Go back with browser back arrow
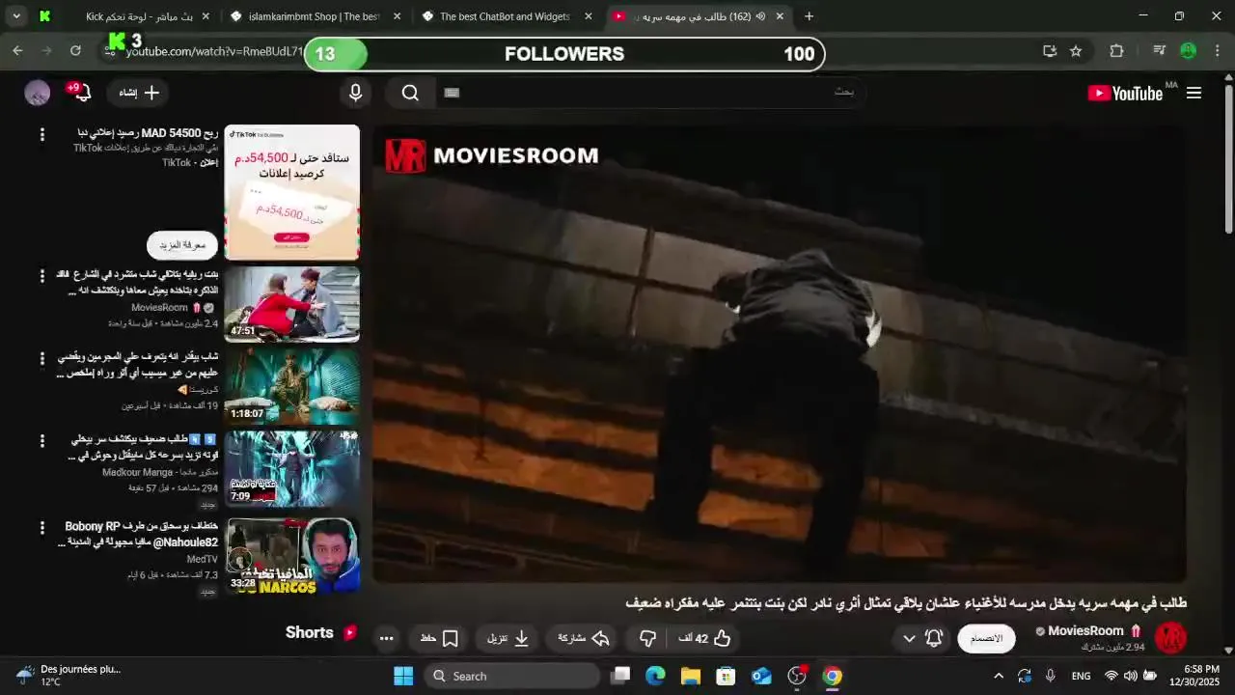The image size is (1235, 695). 17,51
